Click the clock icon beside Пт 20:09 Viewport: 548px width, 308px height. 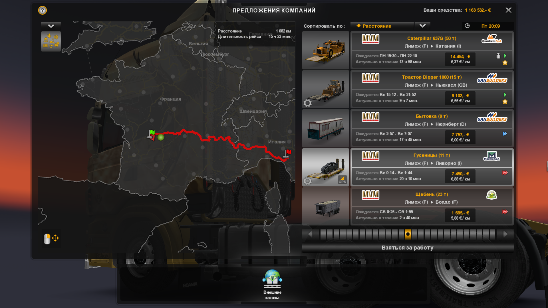[x=467, y=26]
